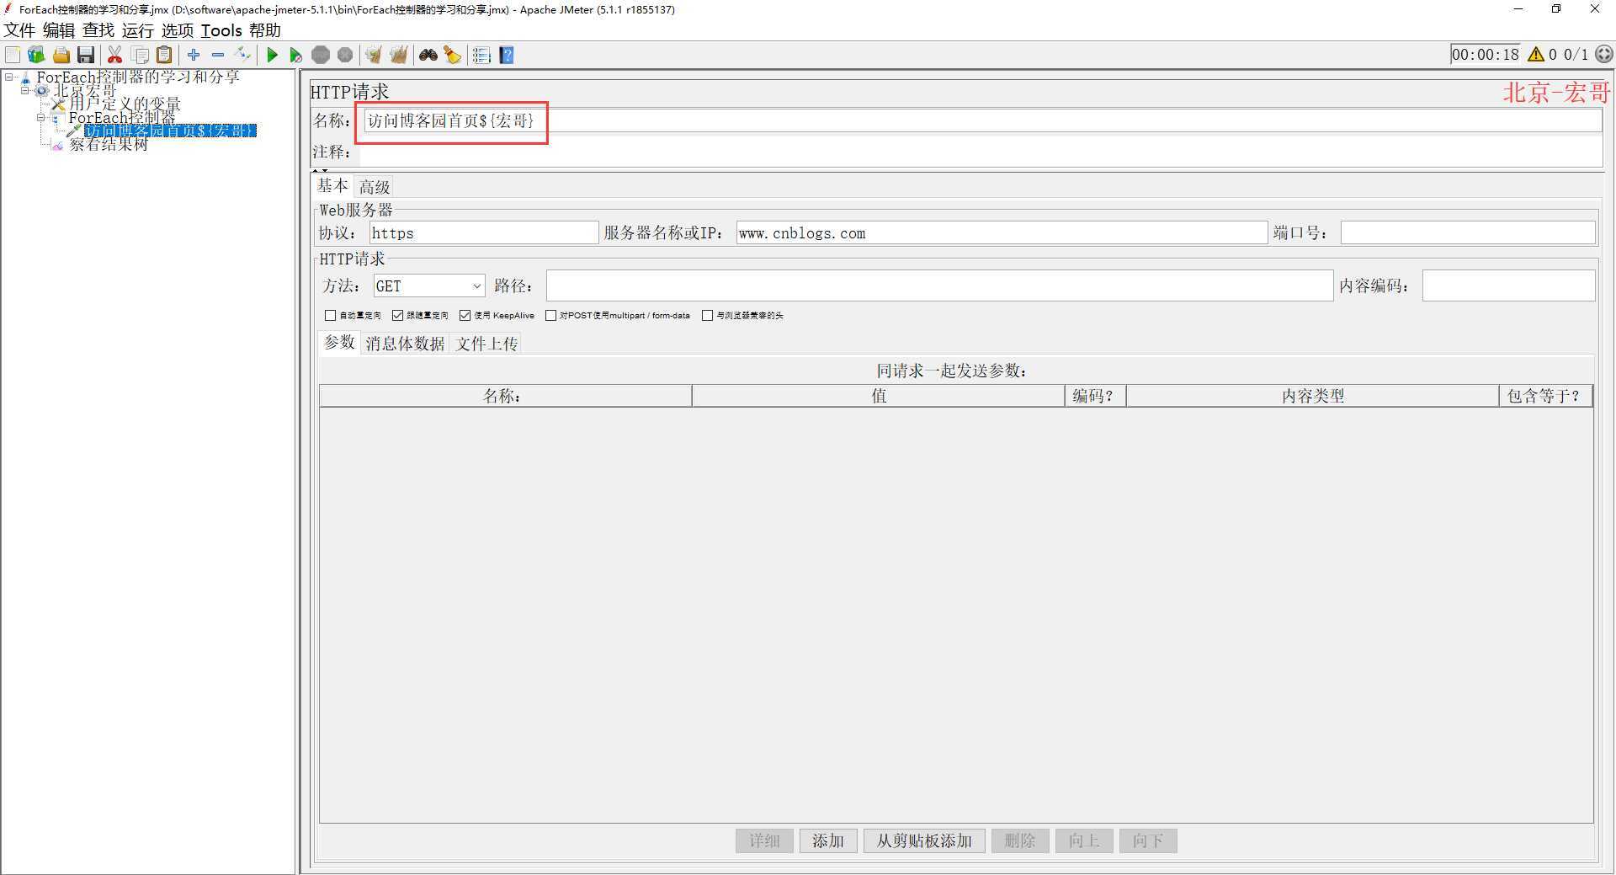The height and width of the screenshot is (875, 1616).
Task: Open the function helper list icon
Action: click(x=481, y=56)
